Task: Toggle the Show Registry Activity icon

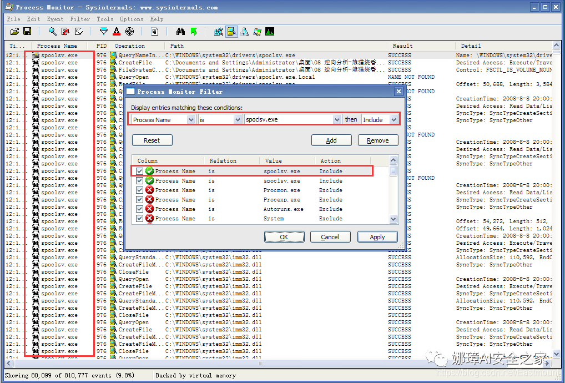Action: tap(218, 32)
